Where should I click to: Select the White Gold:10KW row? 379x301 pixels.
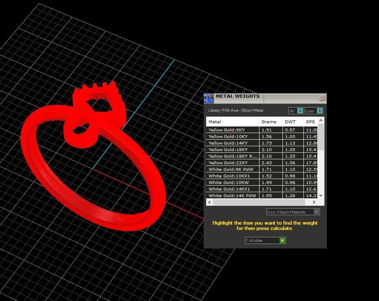click(x=262, y=183)
